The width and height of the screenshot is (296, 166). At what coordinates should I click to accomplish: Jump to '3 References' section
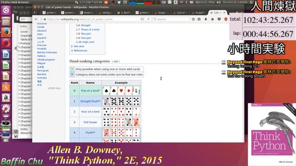click(79, 50)
